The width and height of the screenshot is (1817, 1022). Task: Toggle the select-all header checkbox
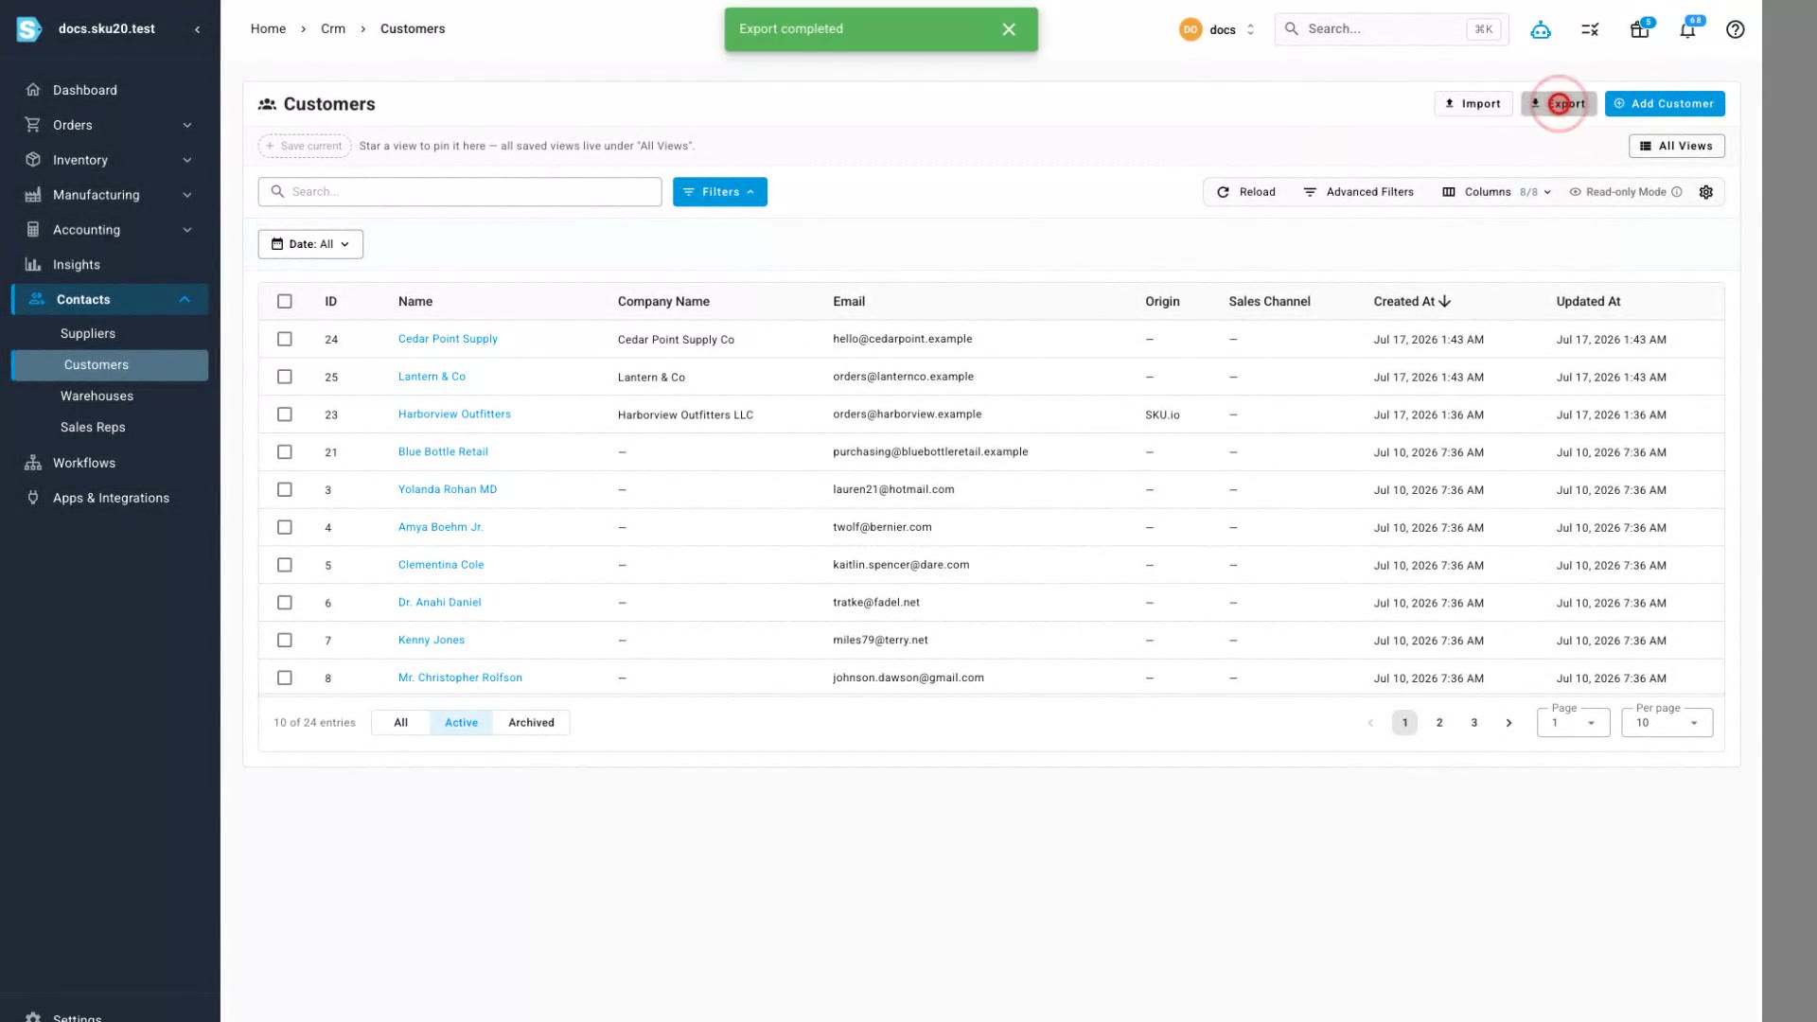(x=285, y=301)
